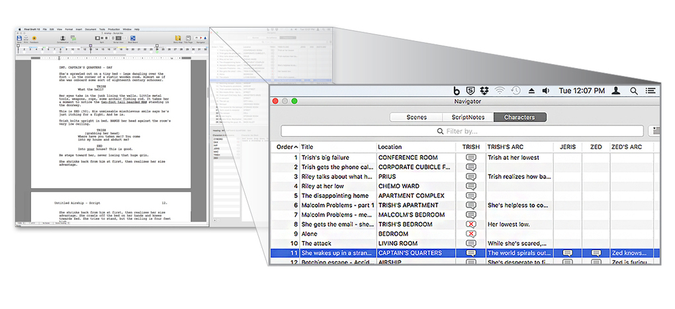675x309 pixels.
Task: Click the Save icon in Final Draft toolbar
Action: [x=19, y=38]
